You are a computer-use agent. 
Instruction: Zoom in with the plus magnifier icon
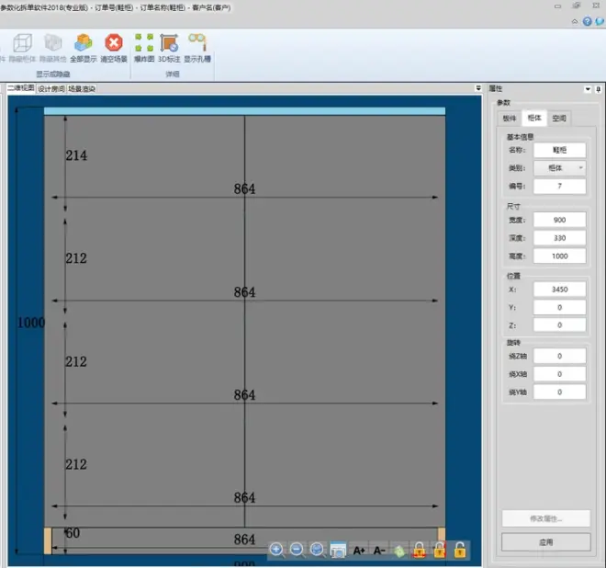click(276, 550)
